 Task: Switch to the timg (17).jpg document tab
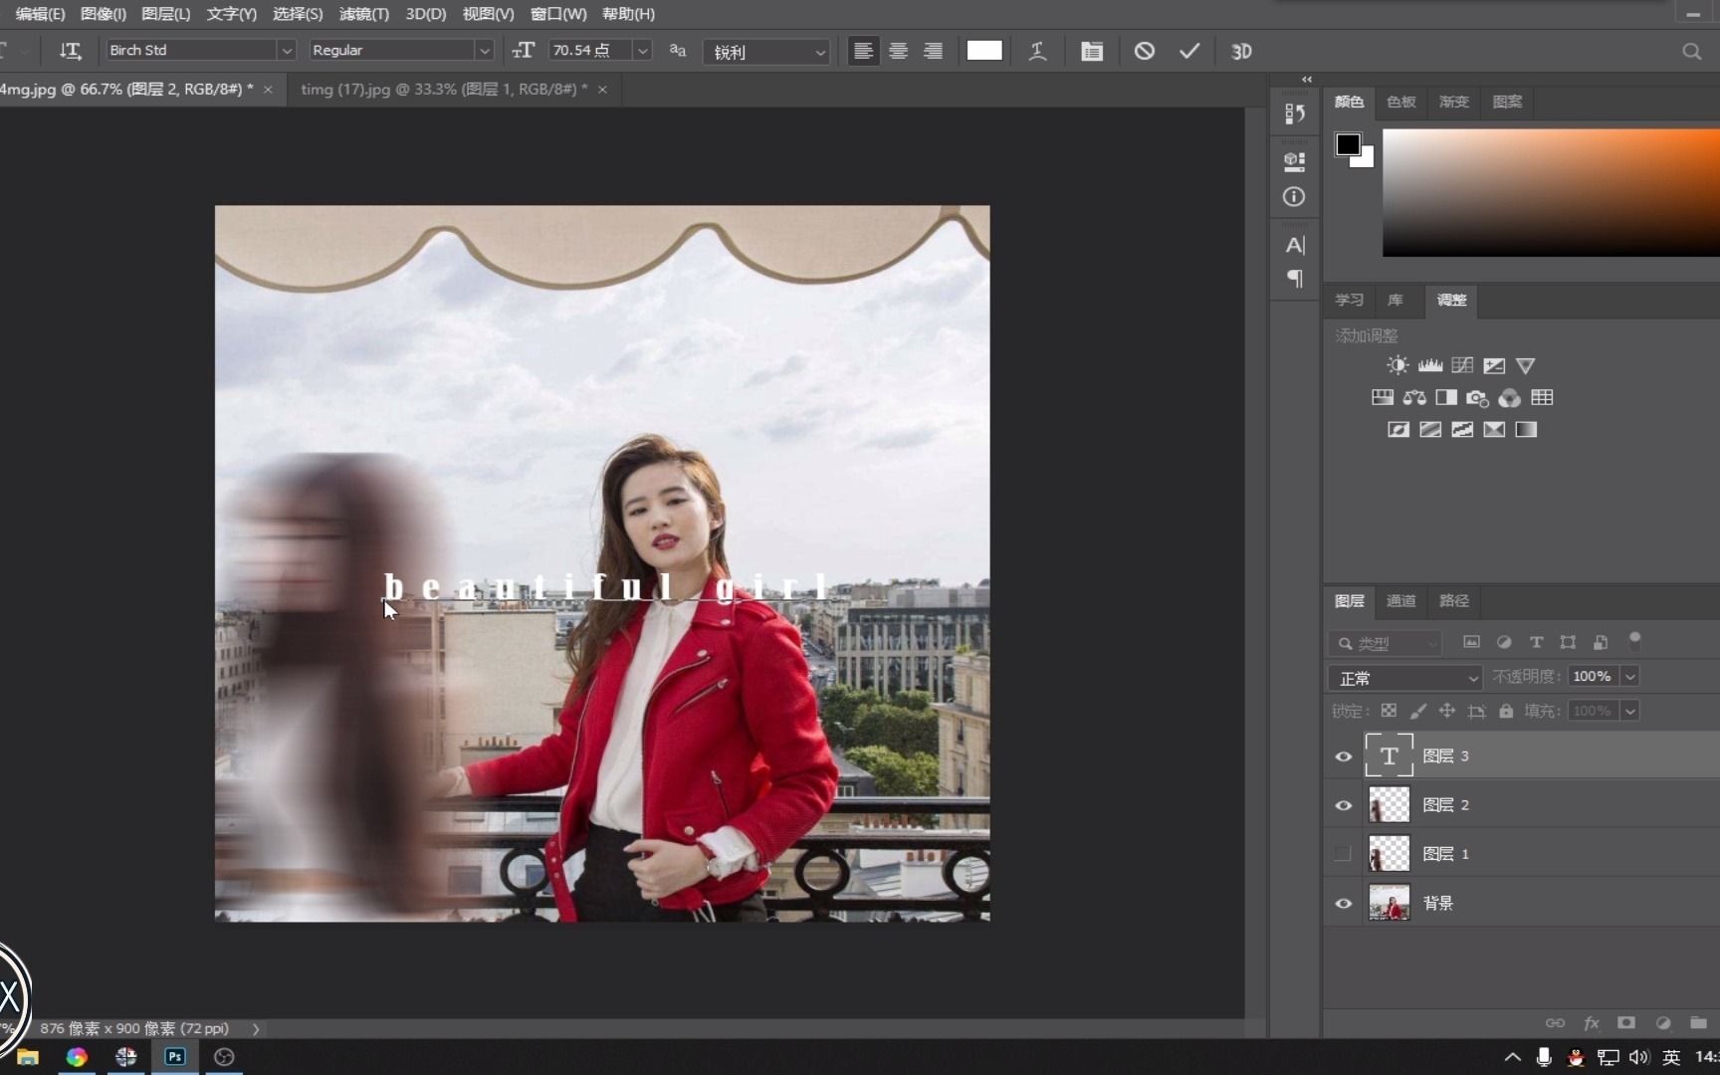point(438,89)
